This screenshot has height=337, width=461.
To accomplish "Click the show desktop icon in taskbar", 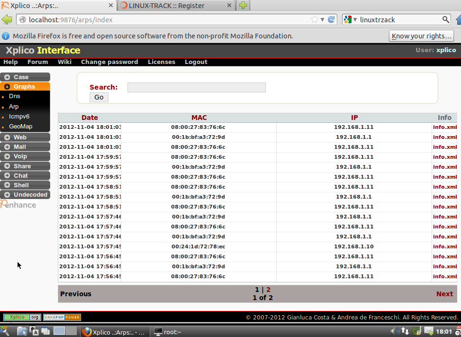I will (22, 332).
